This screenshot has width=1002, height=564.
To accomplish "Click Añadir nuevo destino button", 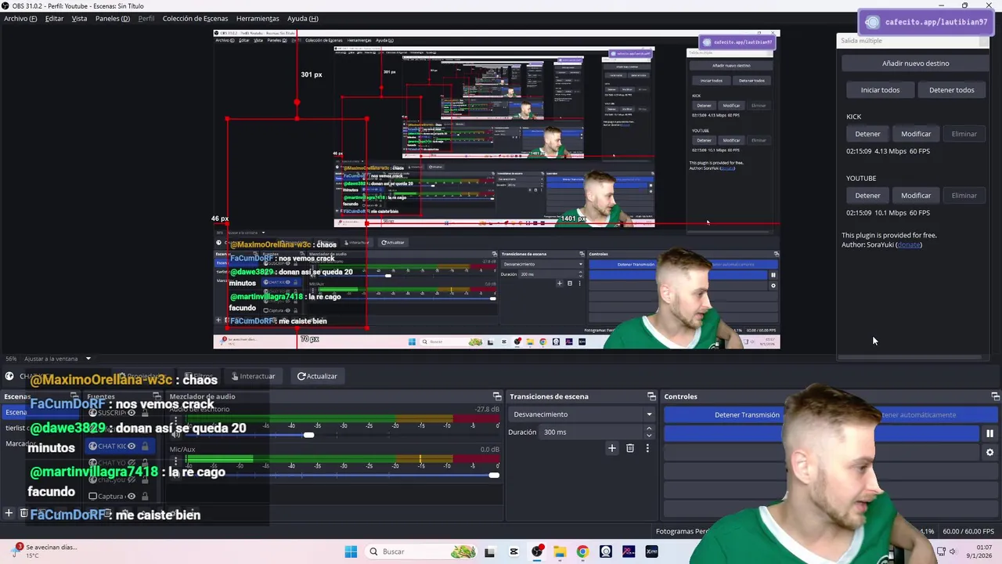I will pyautogui.click(x=915, y=63).
